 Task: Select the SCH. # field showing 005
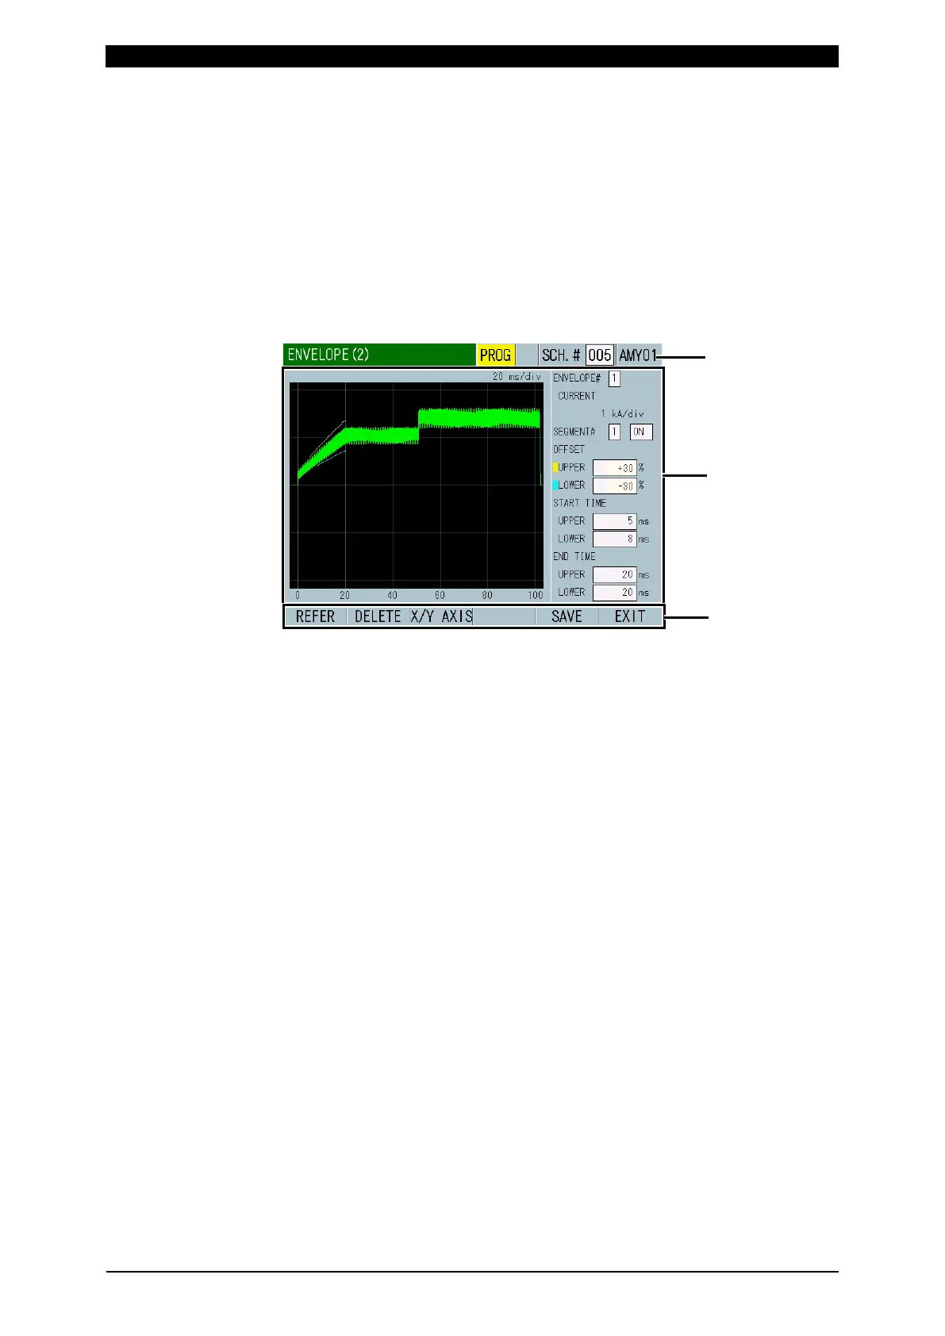click(600, 355)
